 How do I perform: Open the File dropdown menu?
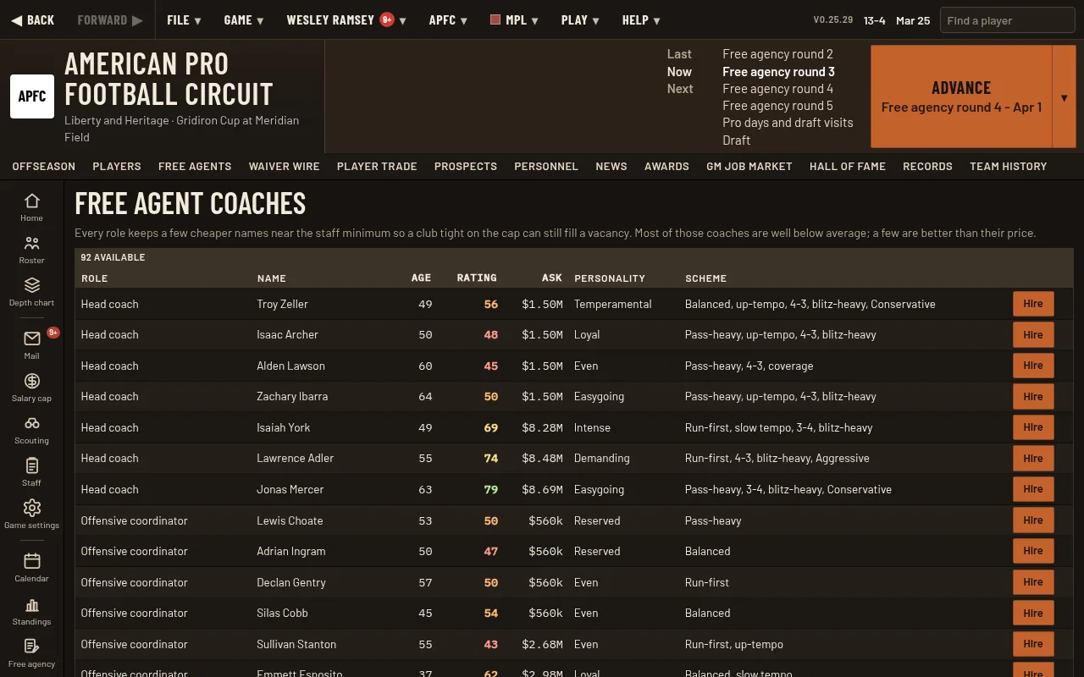tap(185, 20)
